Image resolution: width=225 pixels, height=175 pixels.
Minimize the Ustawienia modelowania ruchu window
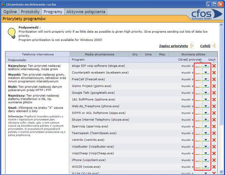click(x=209, y=4)
